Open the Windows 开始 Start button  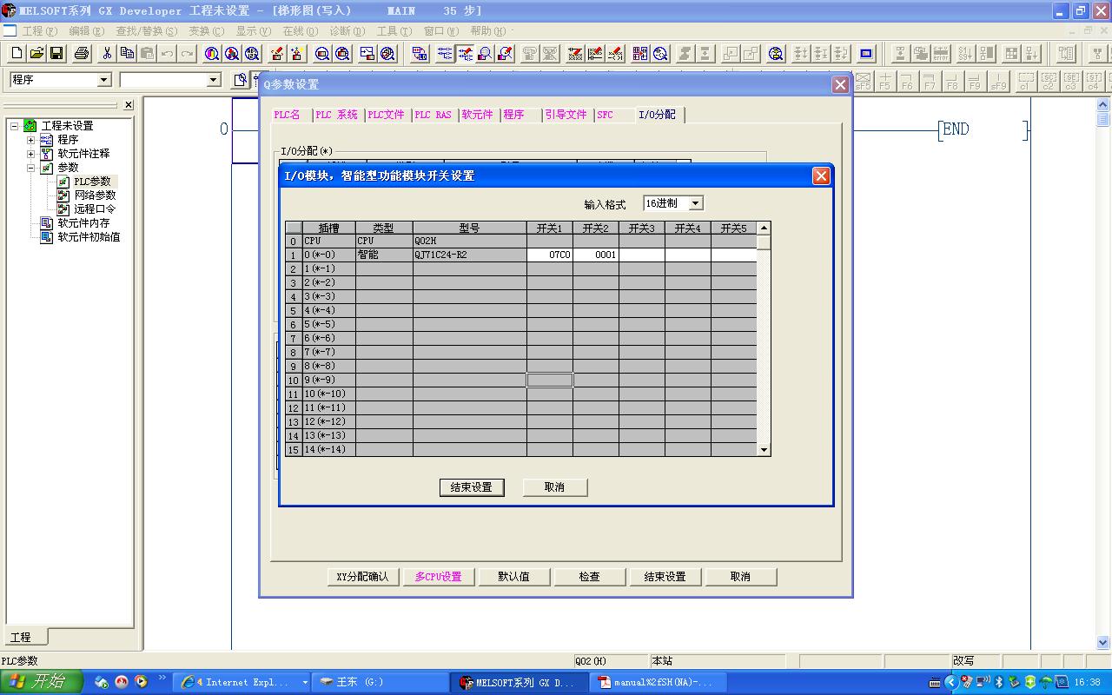(x=41, y=682)
